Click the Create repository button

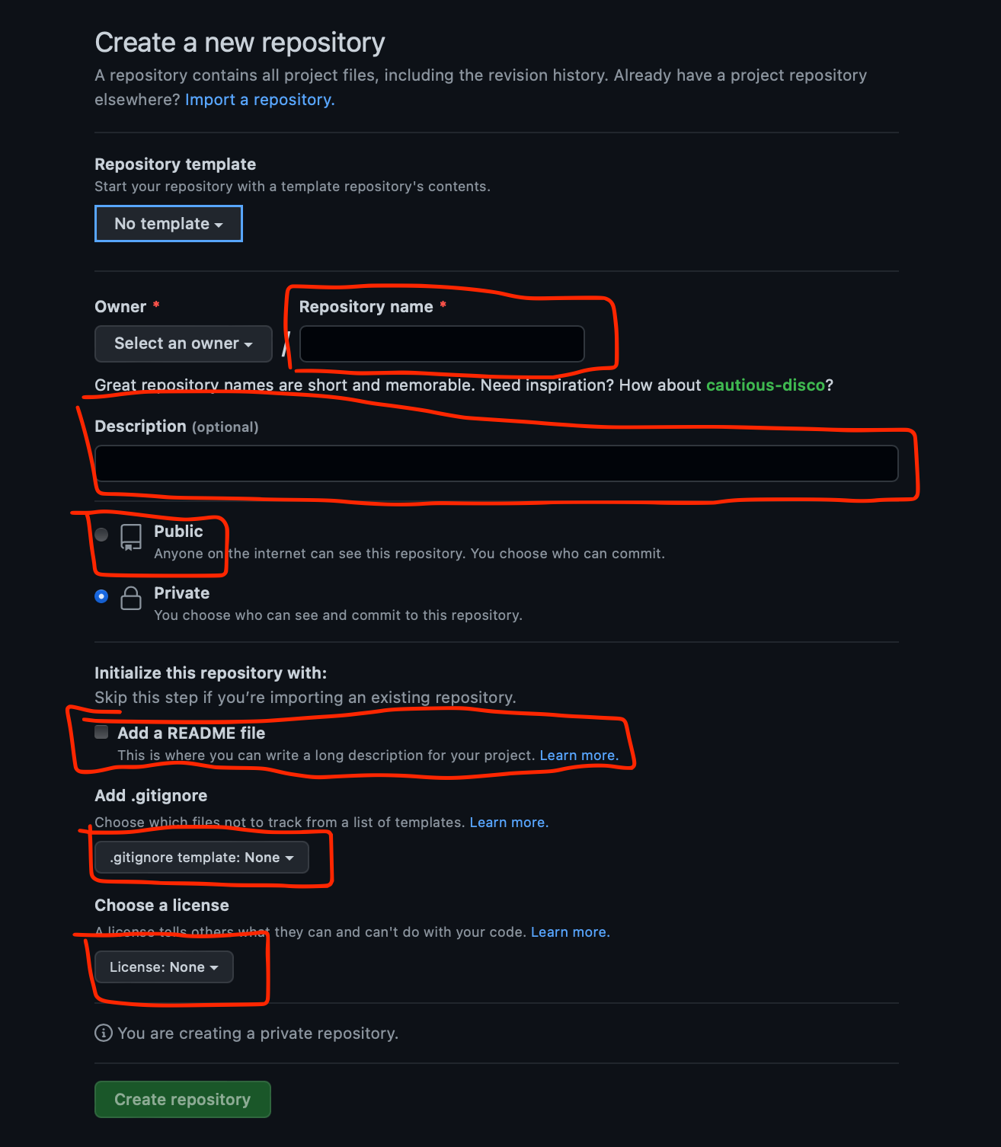183,1099
